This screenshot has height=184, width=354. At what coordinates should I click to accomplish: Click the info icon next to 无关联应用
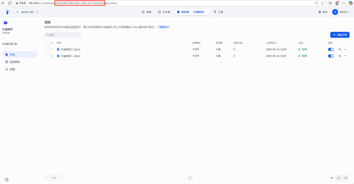click(15, 44)
